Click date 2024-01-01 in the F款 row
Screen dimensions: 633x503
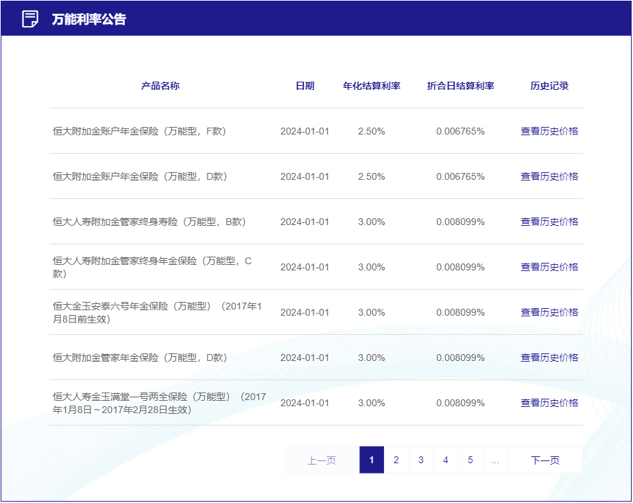(304, 131)
